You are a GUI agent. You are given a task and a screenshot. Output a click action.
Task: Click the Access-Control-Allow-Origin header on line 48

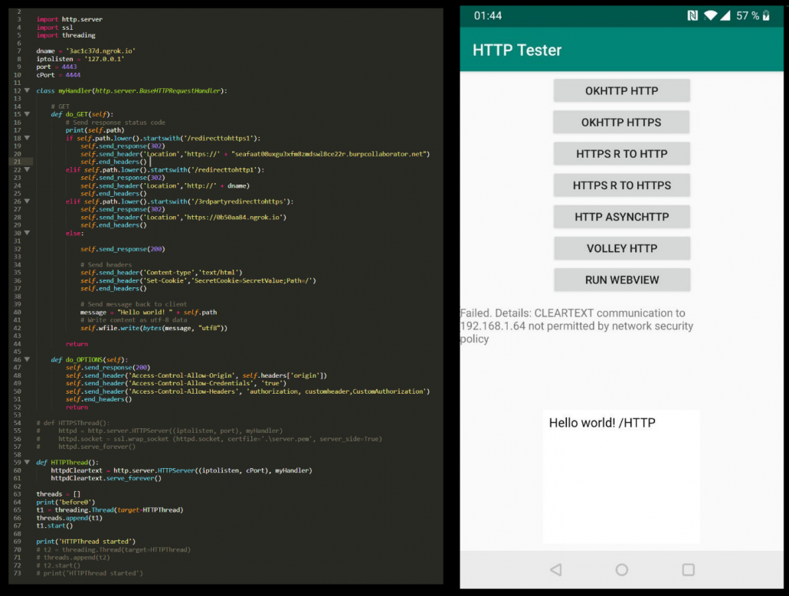tap(196, 375)
